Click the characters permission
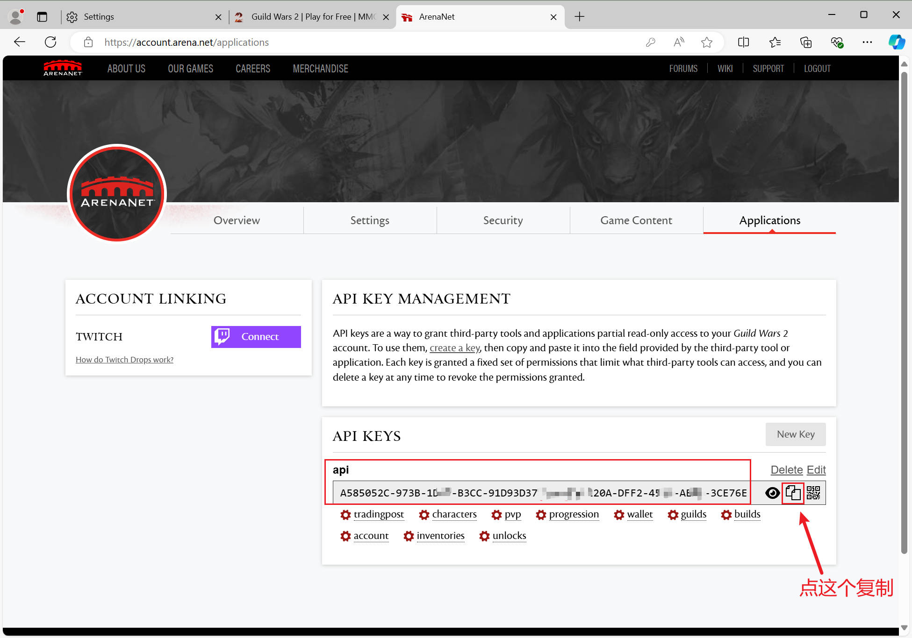The width and height of the screenshot is (912, 638). [x=448, y=515]
